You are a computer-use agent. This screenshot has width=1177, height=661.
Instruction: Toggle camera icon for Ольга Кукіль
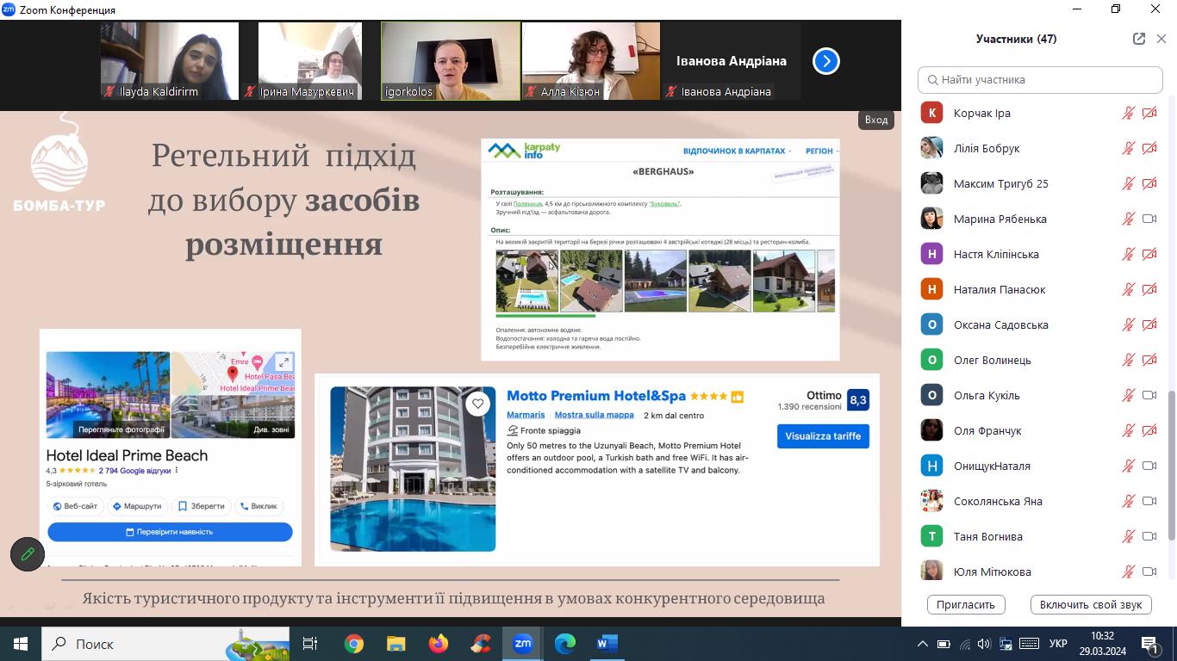tap(1149, 395)
